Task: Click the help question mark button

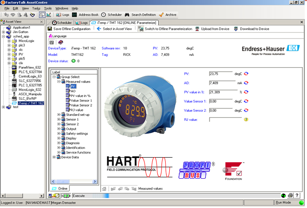Action: coord(297,195)
